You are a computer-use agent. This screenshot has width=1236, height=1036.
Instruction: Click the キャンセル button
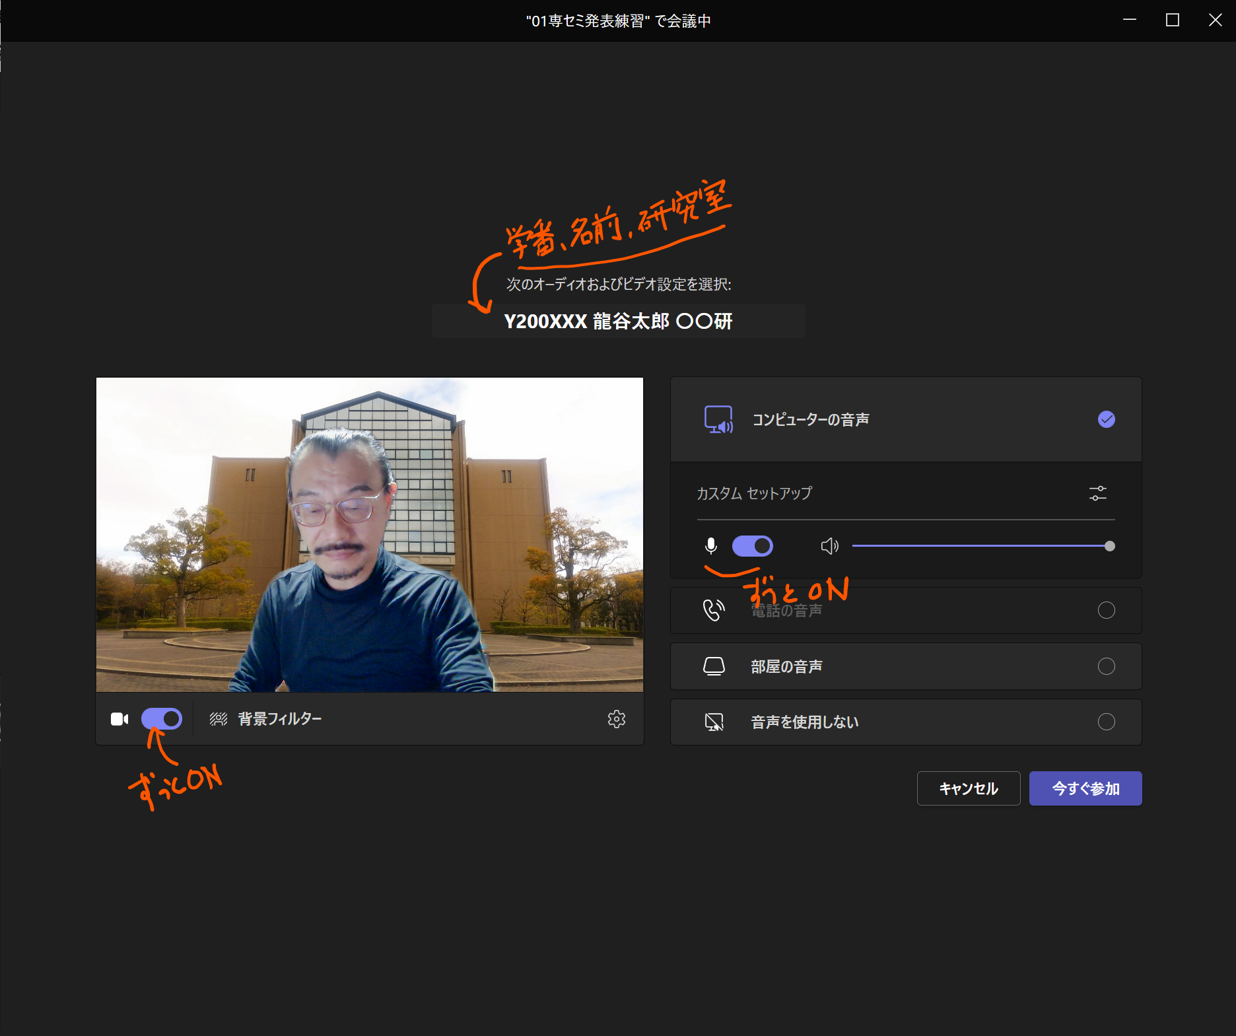click(x=969, y=788)
